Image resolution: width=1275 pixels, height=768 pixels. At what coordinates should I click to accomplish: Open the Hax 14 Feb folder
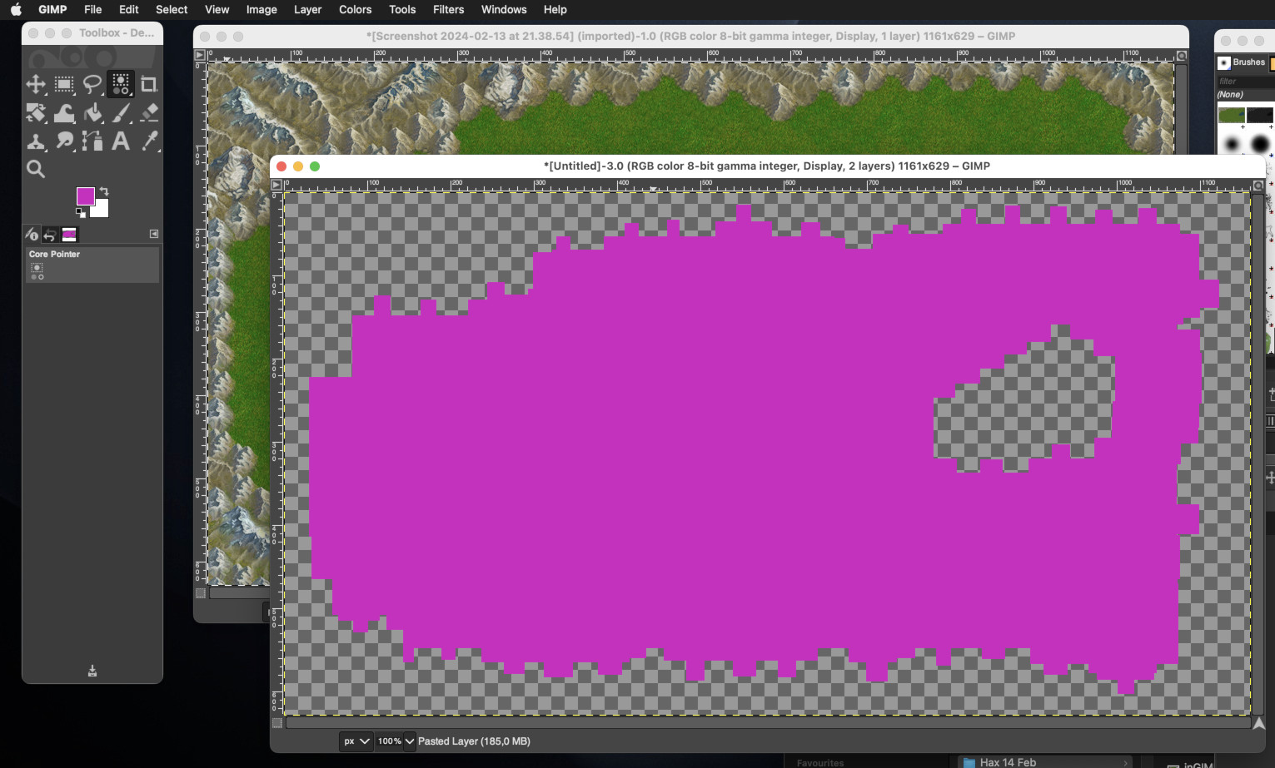(1044, 762)
